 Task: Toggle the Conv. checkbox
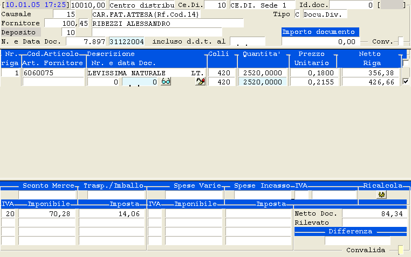400,41
